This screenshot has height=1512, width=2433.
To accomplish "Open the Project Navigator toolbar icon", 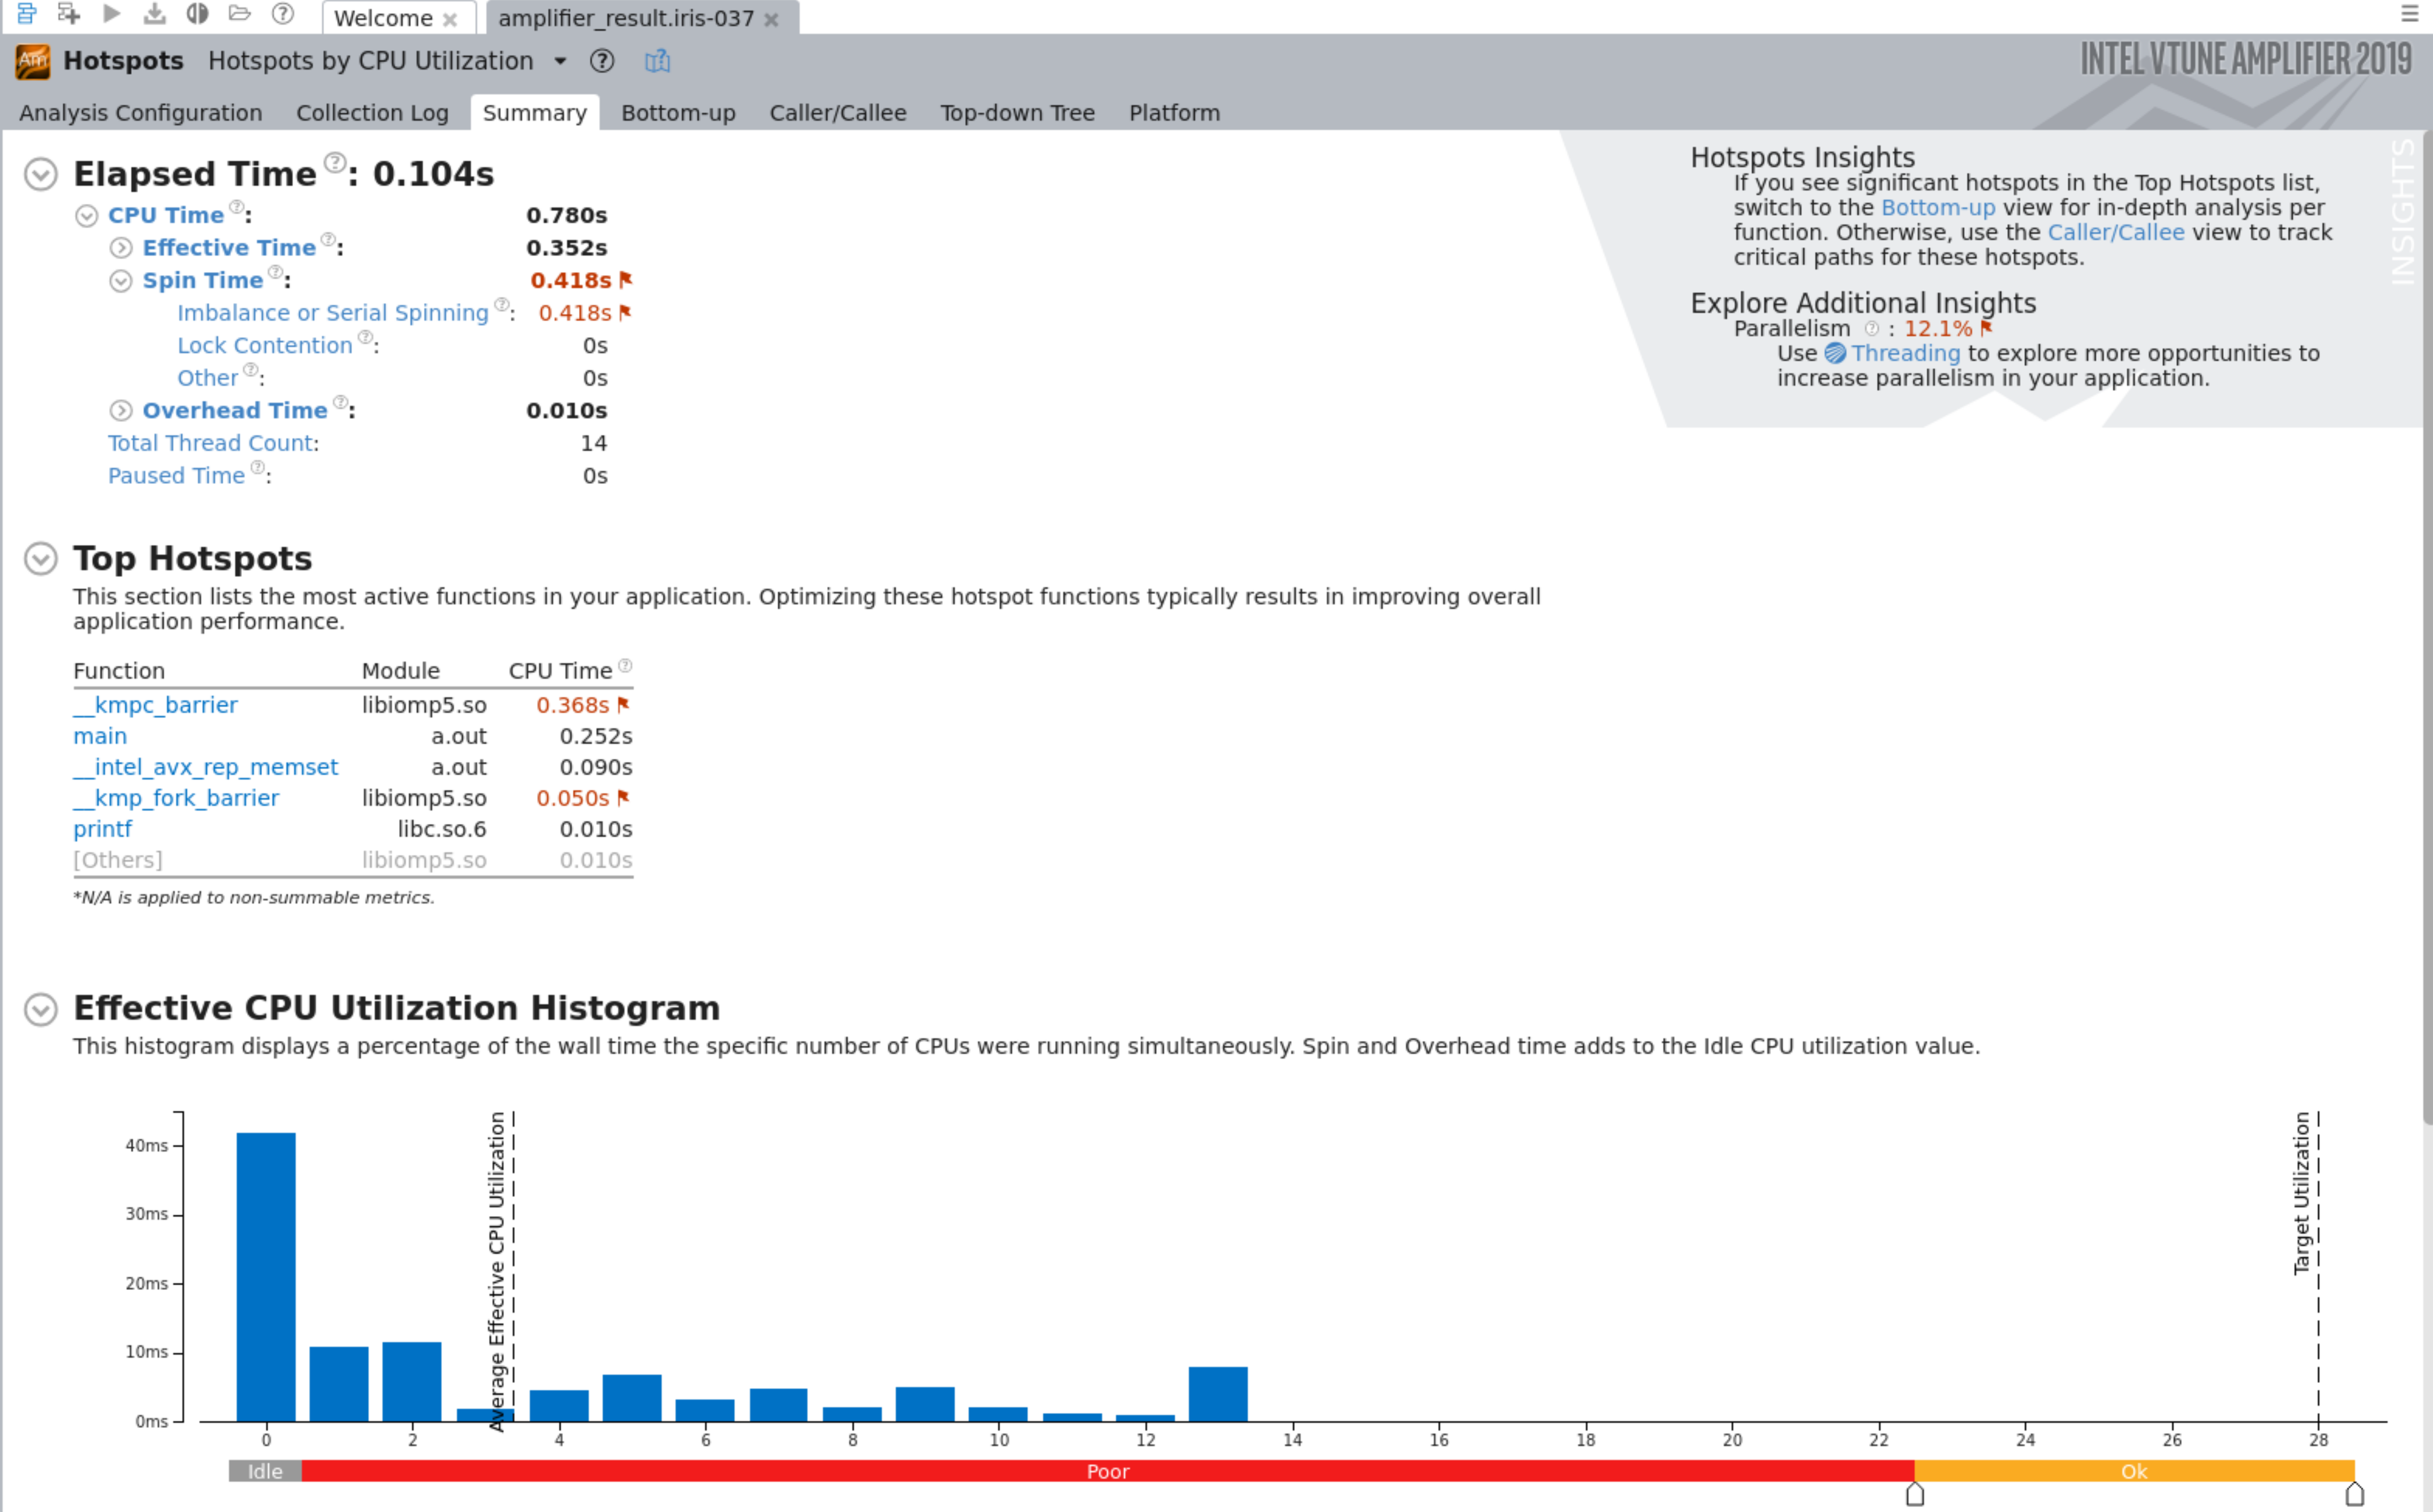I will pyautogui.click(x=27, y=14).
